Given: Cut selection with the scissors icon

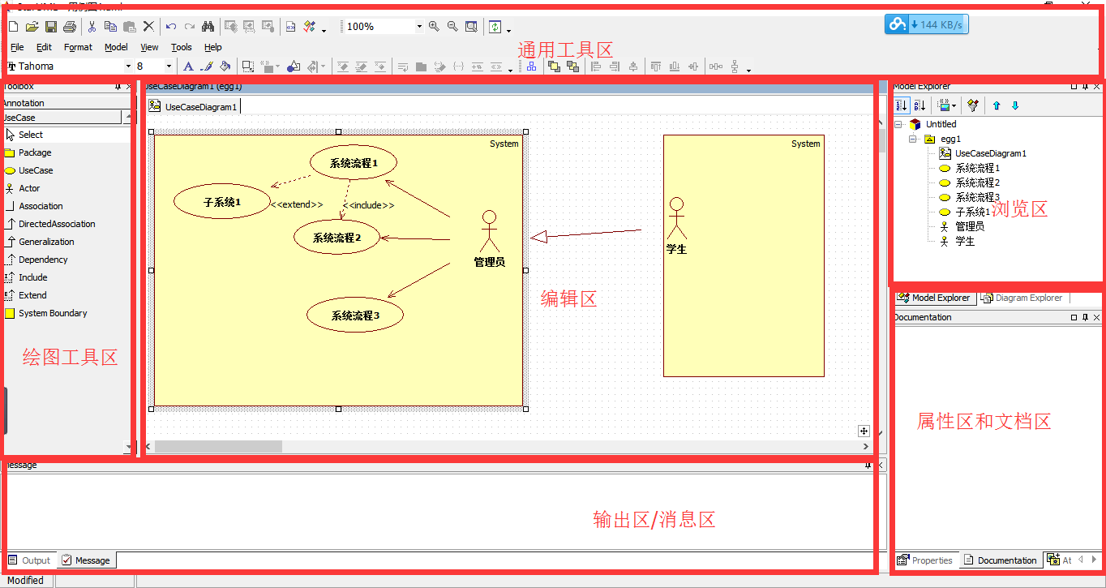Looking at the screenshot, I should (92, 27).
